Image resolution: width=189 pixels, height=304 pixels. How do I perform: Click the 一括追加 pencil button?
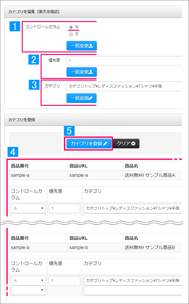[82, 98]
